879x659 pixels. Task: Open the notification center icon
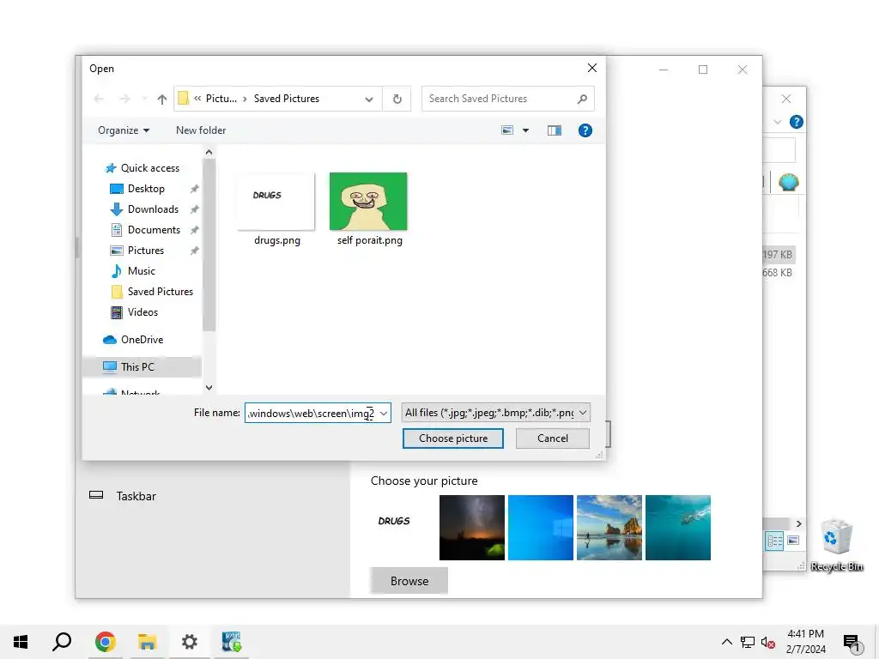(852, 644)
